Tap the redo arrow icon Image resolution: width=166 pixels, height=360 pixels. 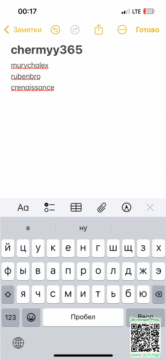(x=75, y=30)
